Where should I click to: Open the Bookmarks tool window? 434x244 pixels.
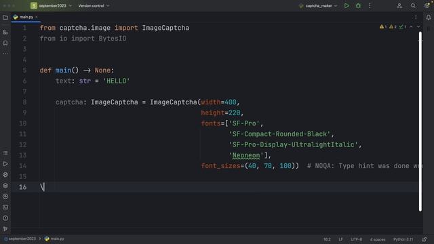coord(5,43)
